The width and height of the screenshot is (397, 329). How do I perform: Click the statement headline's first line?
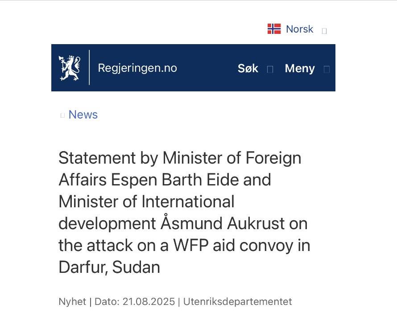pyautogui.click(x=180, y=158)
